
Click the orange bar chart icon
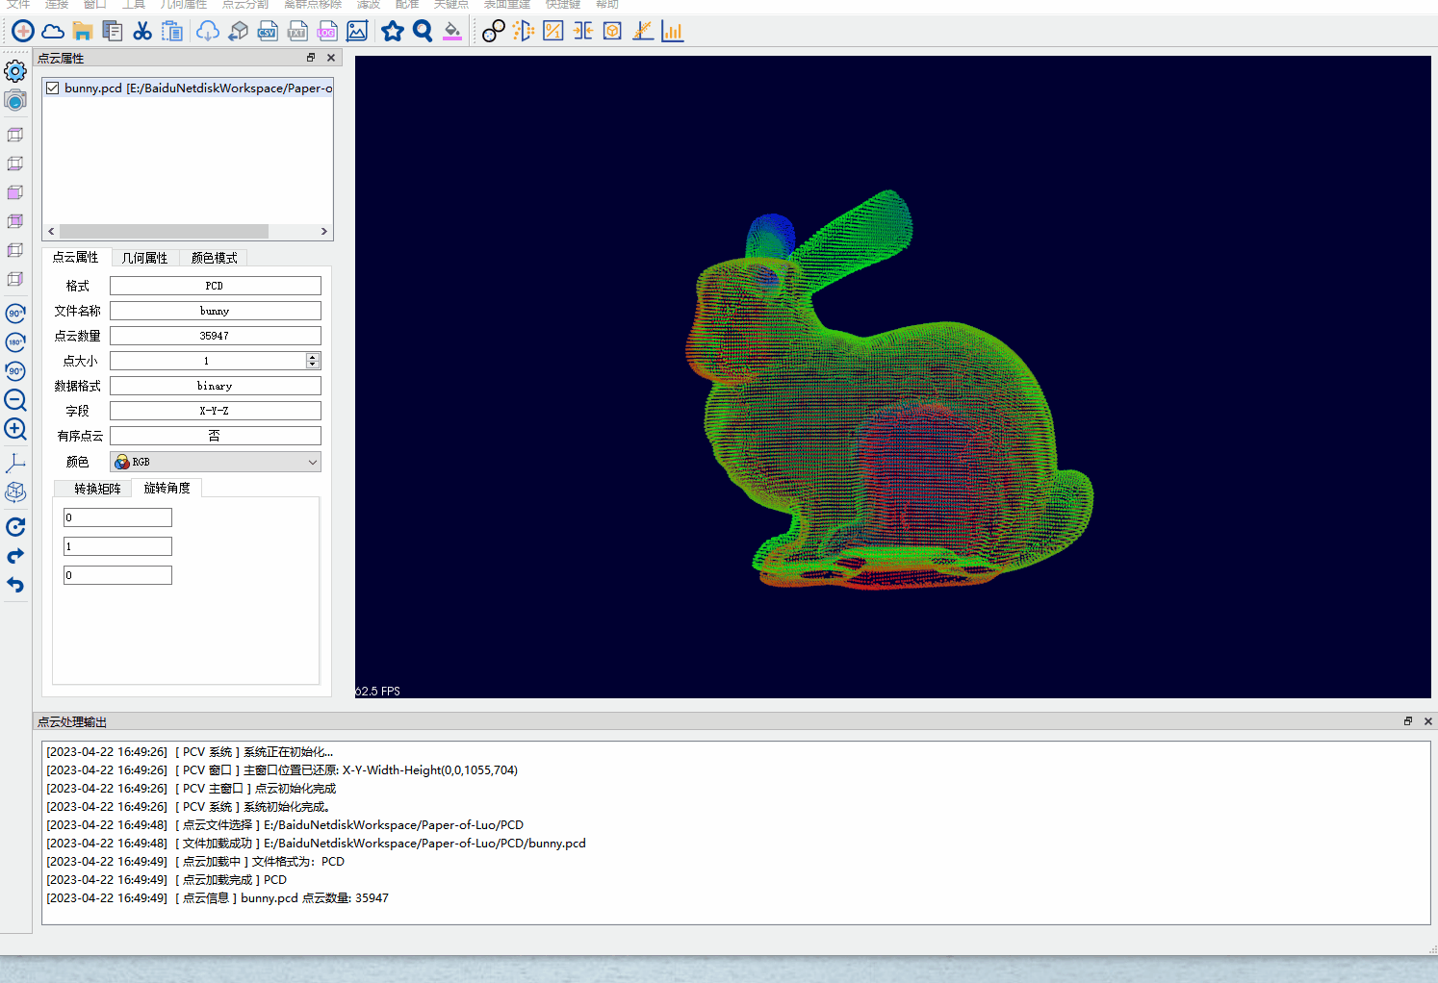coord(673,32)
